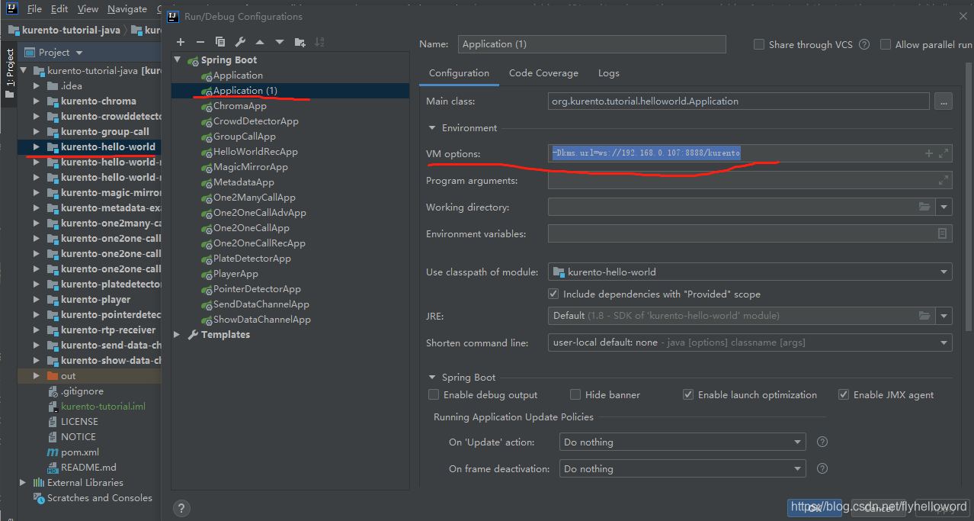Viewport: 974px width, 521px height.
Task: Open README.md in project tree
Action: pos(88,467)
